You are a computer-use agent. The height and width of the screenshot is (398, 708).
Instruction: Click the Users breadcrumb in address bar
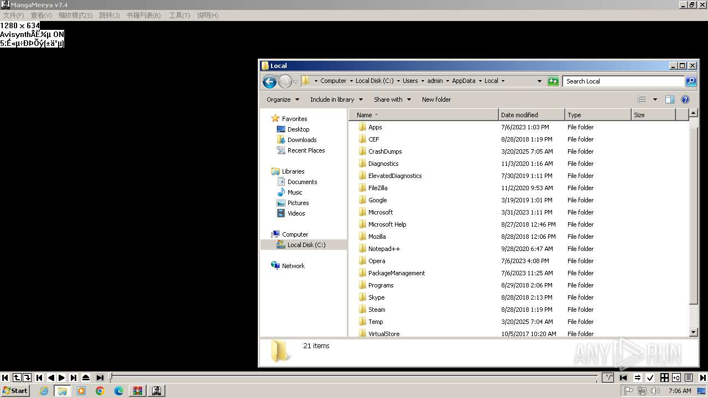(410, 81)
